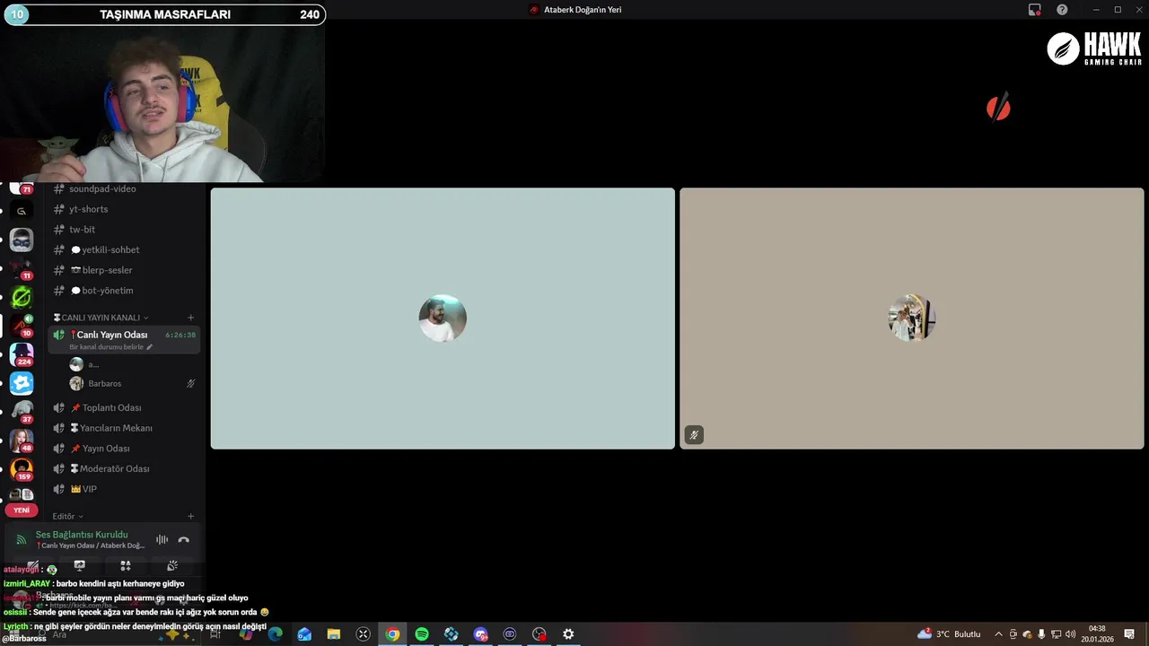The width and height of the screenshot is (1149, 646).
Task: Open server icon with 37 badge
Action: pyautogui.click(x=22, y=412)
